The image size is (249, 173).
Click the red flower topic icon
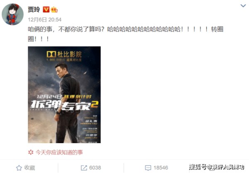[31, 152]
